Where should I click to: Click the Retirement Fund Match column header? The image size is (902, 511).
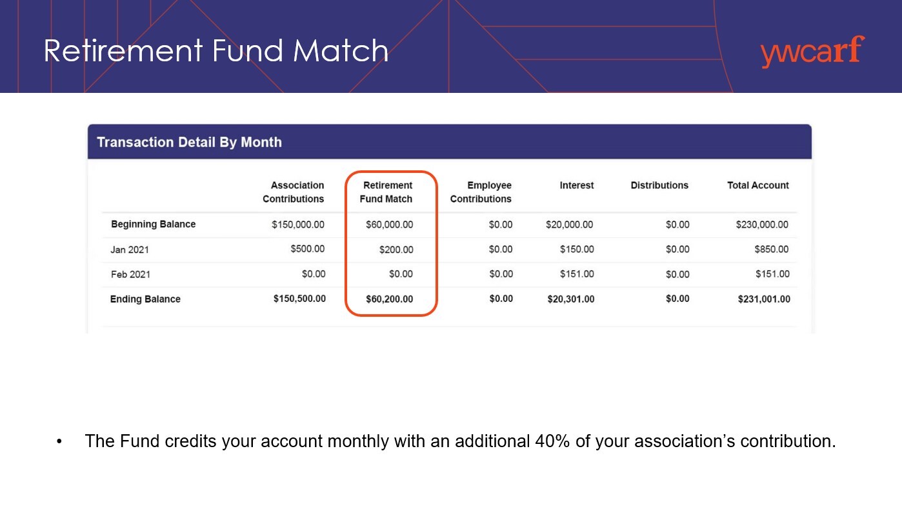pos(386,192)
